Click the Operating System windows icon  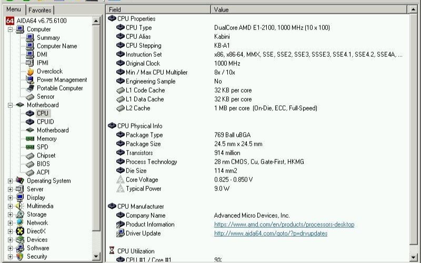pyautogui.click(x=20, y=180)
